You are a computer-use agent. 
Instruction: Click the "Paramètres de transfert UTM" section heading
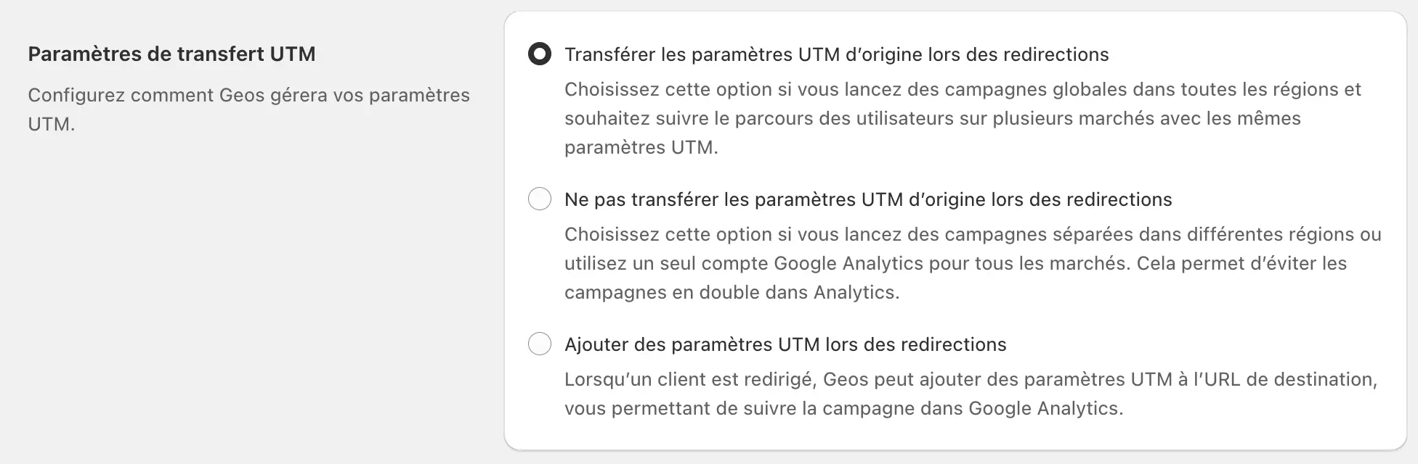click(171, 54)
